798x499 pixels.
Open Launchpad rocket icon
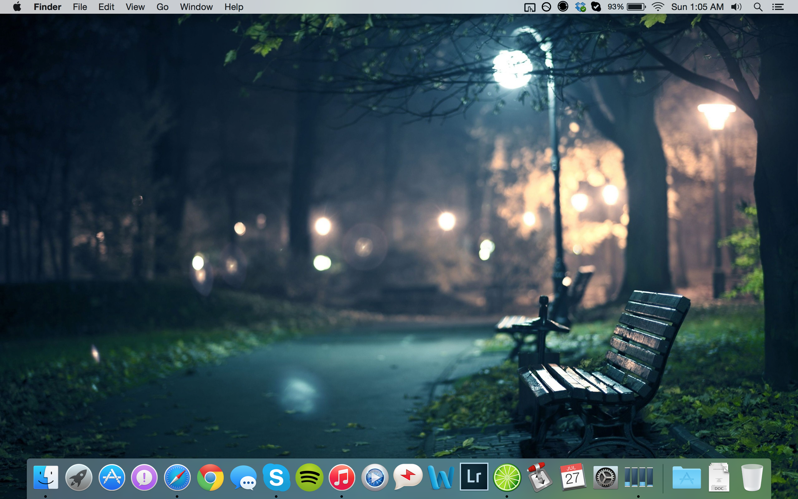(79, 477)
